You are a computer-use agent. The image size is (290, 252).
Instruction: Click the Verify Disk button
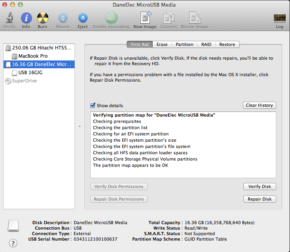[259, 186]
